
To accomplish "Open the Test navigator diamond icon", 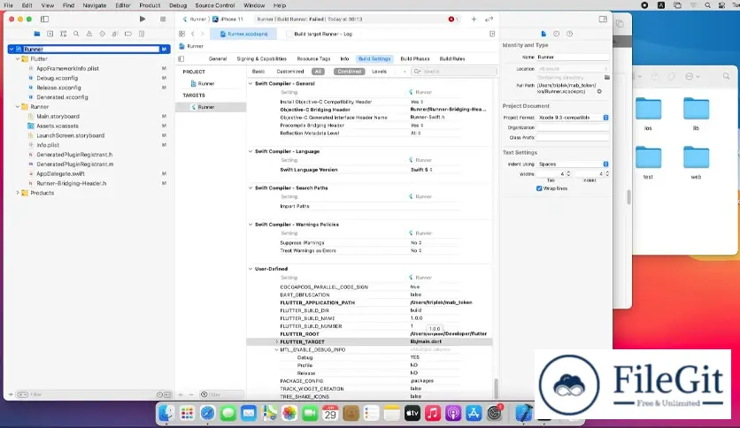I will [102, 34].
